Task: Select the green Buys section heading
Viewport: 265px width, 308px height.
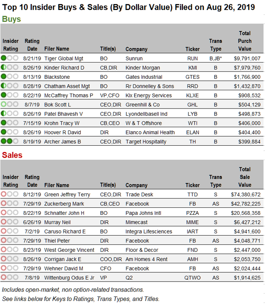Action: tap(12, 19)
